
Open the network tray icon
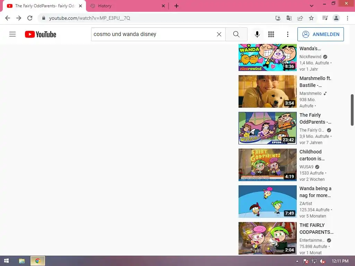pos(314,261)
